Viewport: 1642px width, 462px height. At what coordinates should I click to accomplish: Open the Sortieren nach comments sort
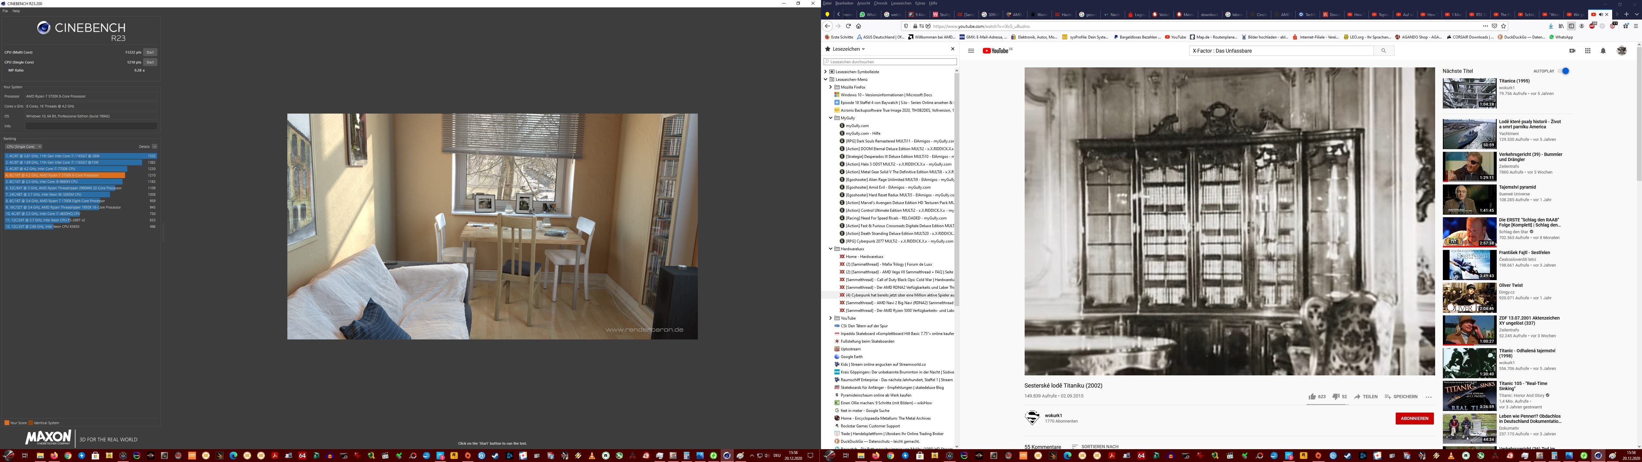(1095, 447)
